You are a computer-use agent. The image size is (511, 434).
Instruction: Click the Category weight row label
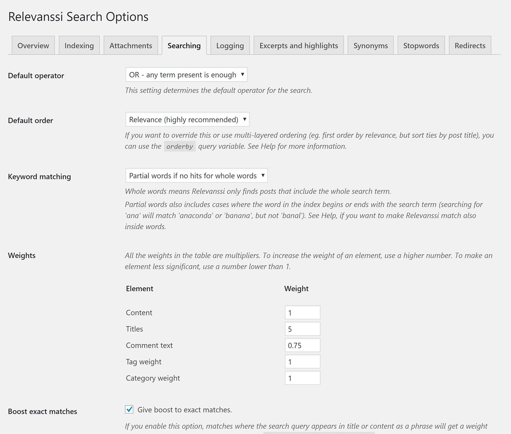tap(153, 378)
